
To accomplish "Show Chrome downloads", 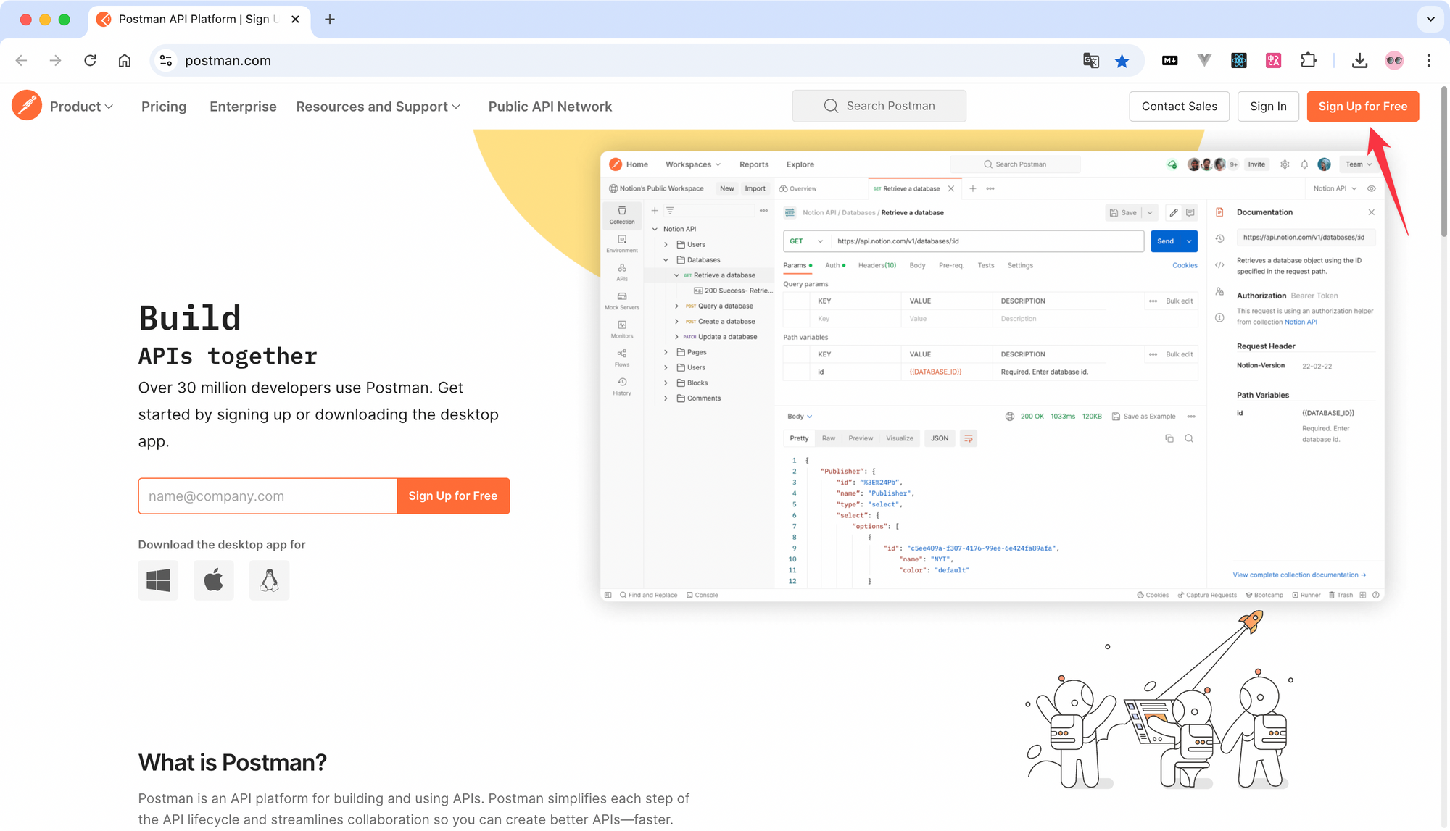I will point(1359,61).
